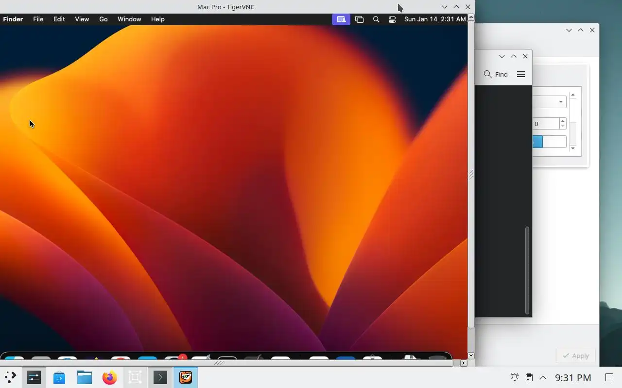Viewport: 622px width, 388px height.
Task: Click the spinbox field showing 0
Action: 546,124
